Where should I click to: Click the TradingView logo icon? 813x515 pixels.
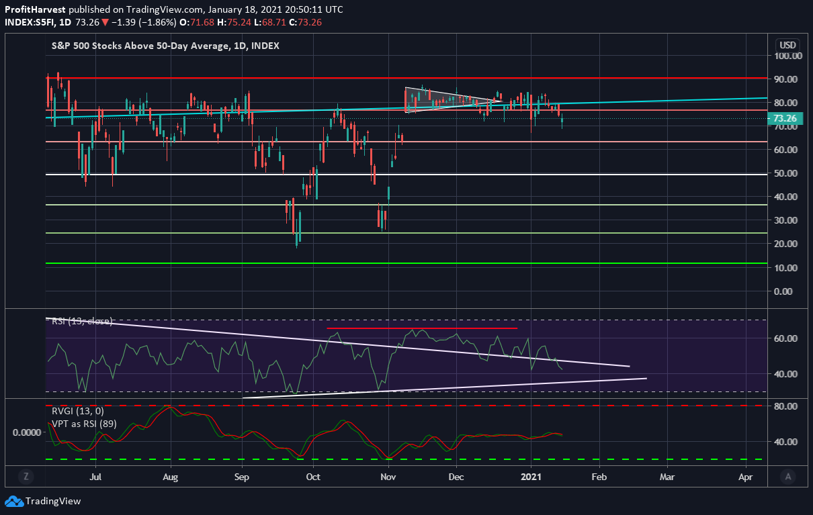coord(14,501)
